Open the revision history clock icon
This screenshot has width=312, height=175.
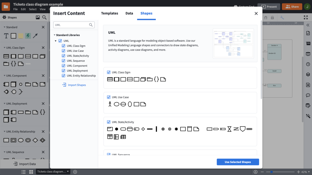tap(308, 64)
